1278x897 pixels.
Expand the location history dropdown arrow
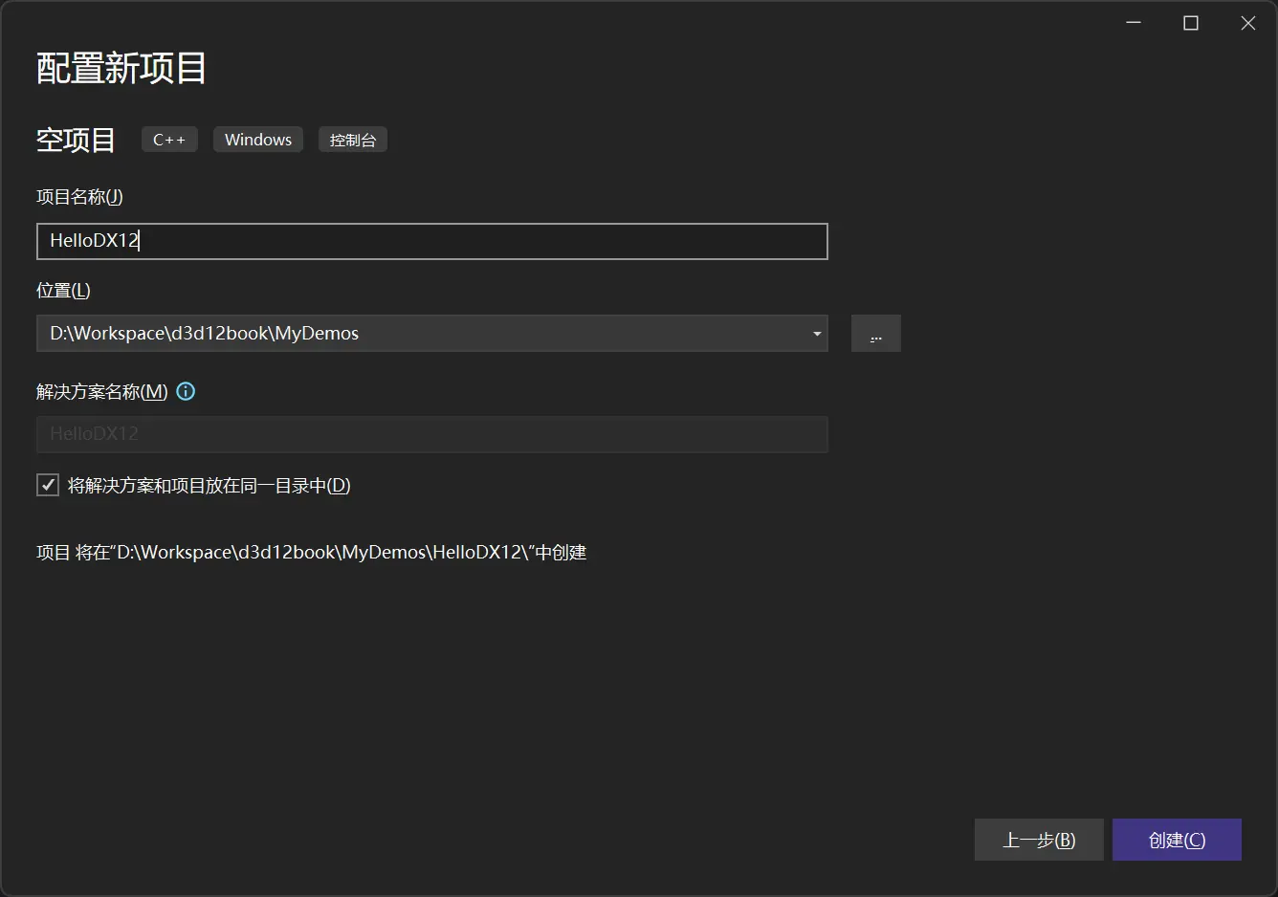[x=816, y=333]
